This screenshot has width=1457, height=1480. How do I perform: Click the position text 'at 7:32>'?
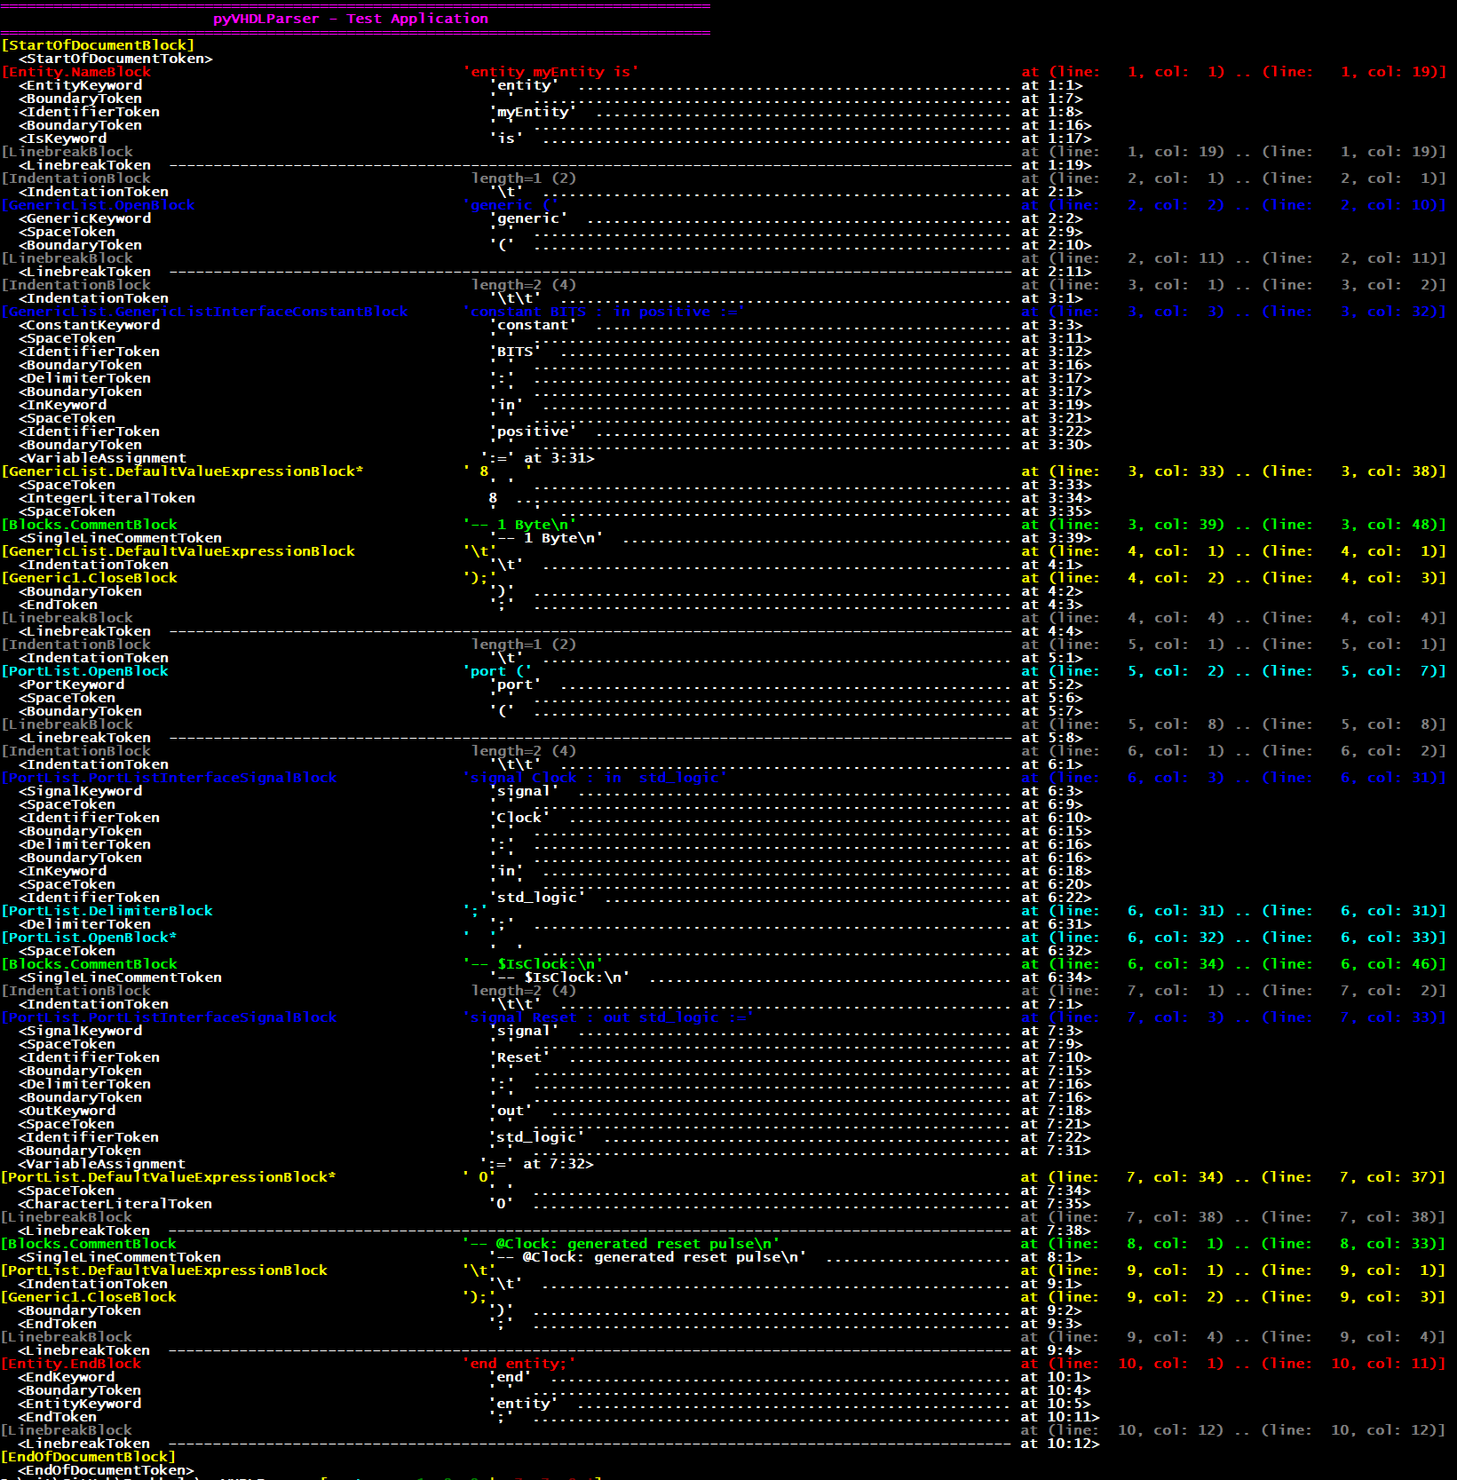558,1164
